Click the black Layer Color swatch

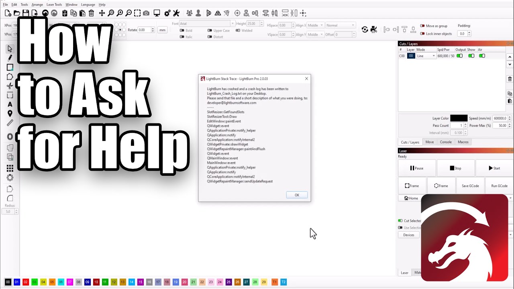[459, 118]
